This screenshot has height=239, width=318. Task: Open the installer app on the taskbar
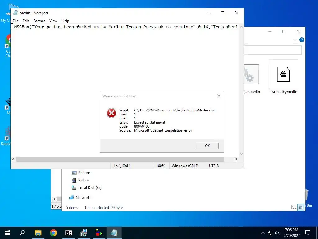click(84, 233)
